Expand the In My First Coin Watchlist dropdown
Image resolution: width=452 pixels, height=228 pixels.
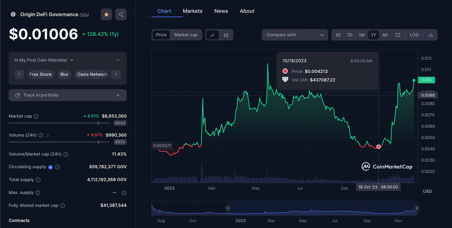pos(44,60)
